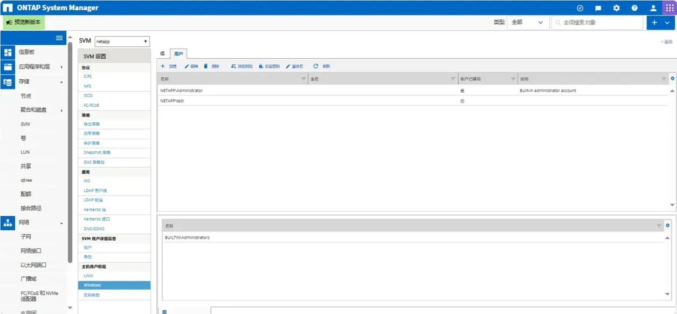Viewport: 677px width, 314px height.
Task: Click 删除 trash toolbar button
Action: pos(212,66)
